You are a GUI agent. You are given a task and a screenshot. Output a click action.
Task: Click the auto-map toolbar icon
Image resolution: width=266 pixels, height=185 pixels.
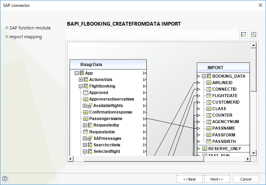(x=243, y=35)
